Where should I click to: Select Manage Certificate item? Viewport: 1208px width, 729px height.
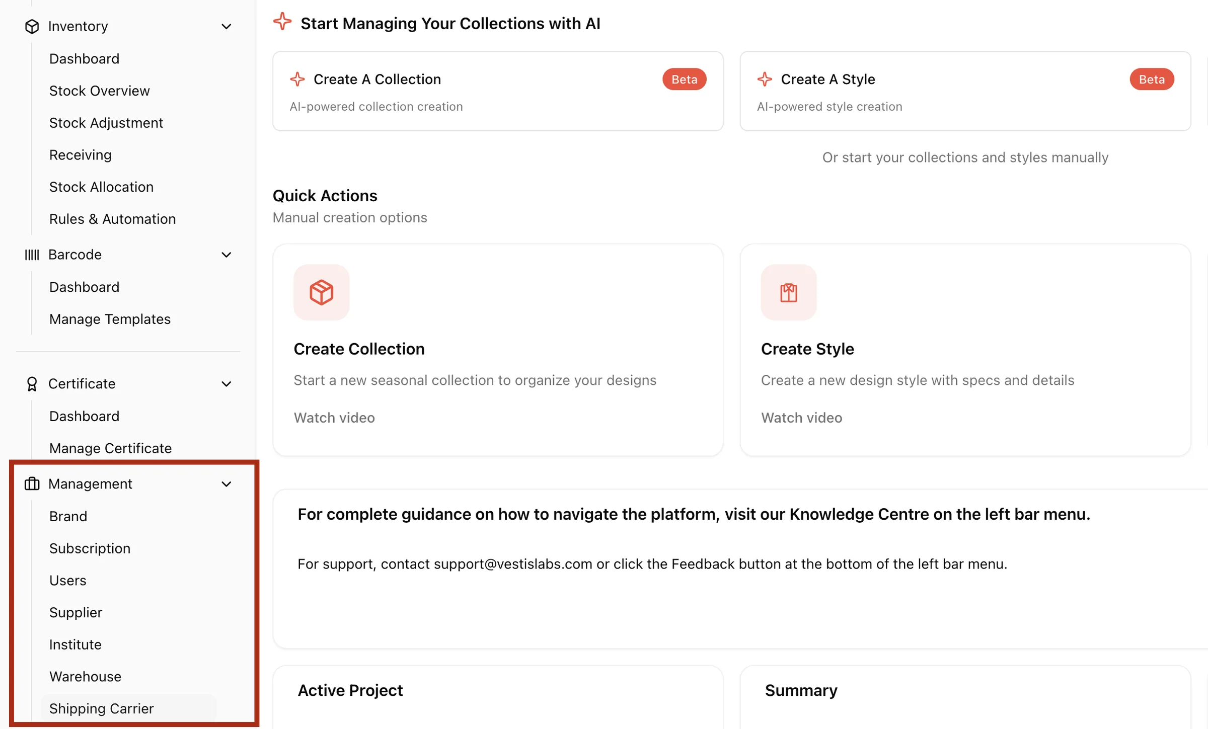click(111, 448)
